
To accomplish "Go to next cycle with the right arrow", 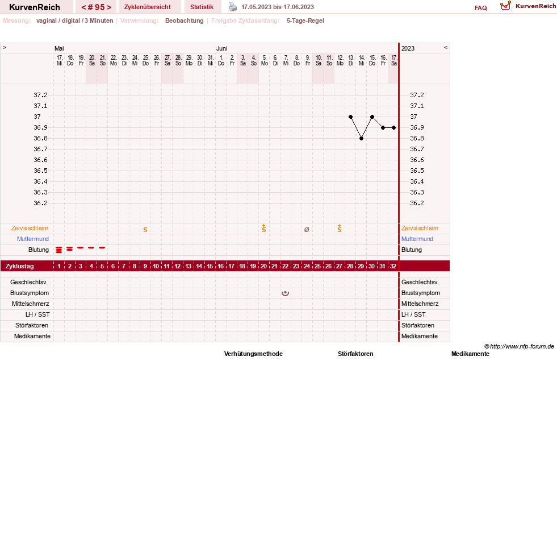I will point(109,7).
